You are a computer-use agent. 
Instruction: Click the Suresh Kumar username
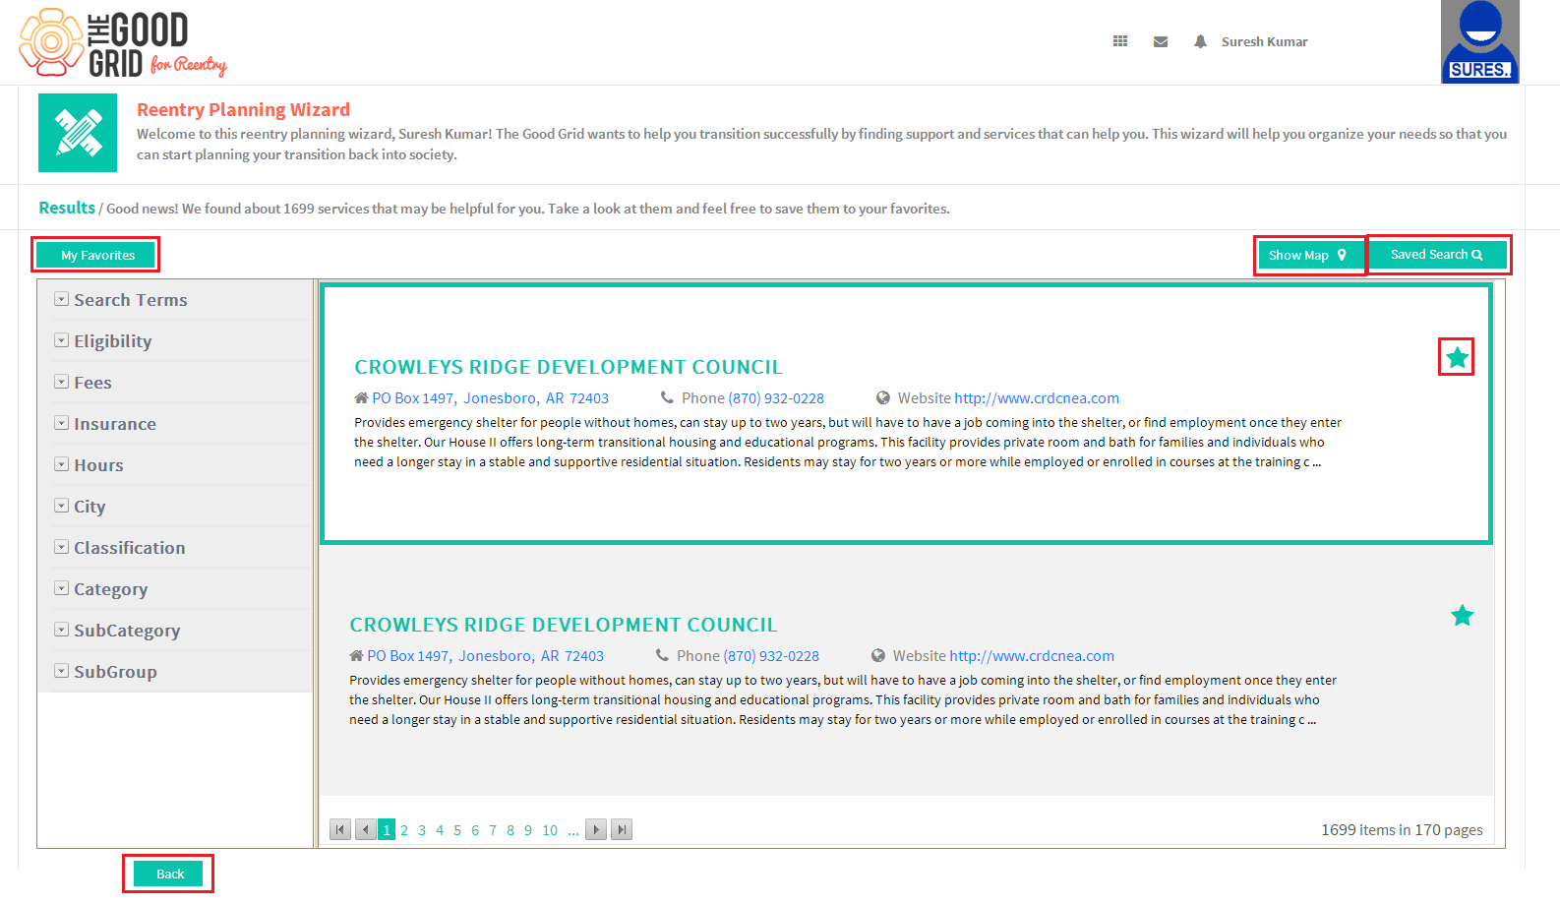1265,41
